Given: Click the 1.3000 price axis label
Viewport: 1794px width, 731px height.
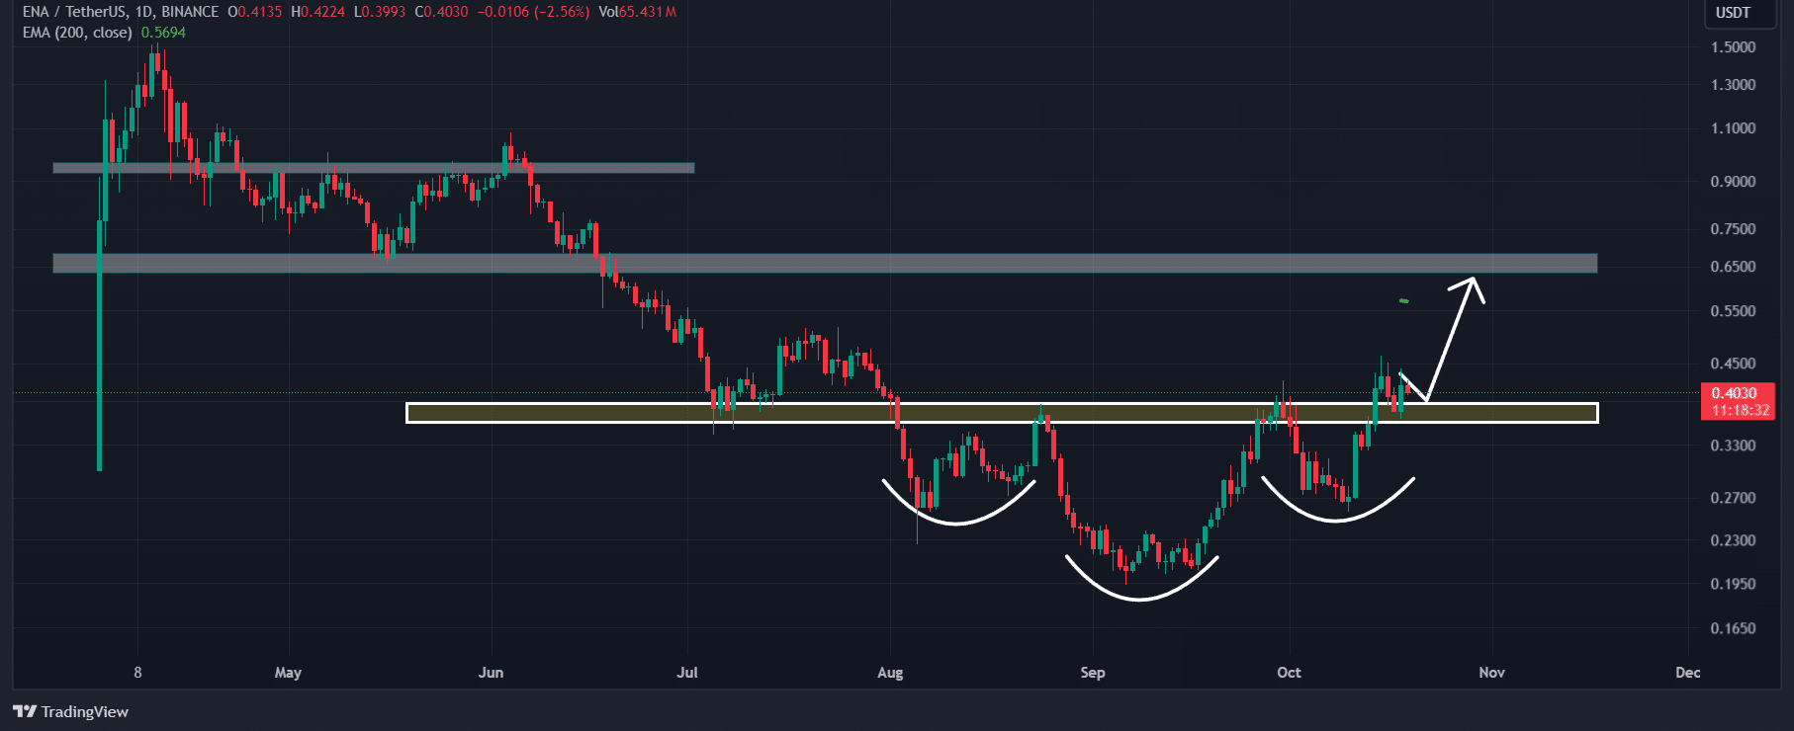Looking at the screenshot, I should coord(1733,85).
